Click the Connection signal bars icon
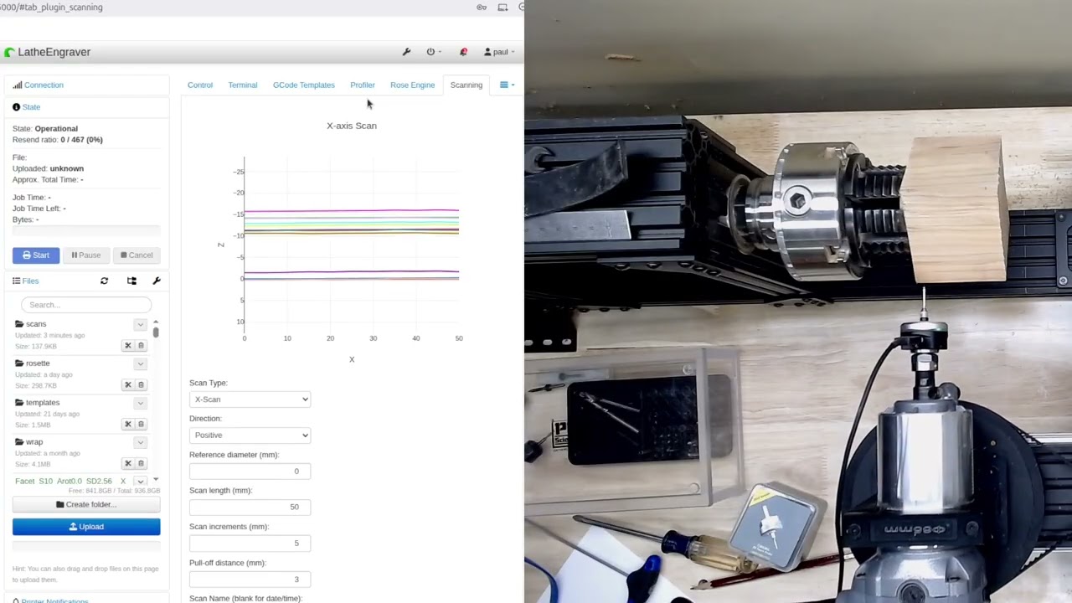Screen dimensions: 1072x603 click(x=17, y=85)
